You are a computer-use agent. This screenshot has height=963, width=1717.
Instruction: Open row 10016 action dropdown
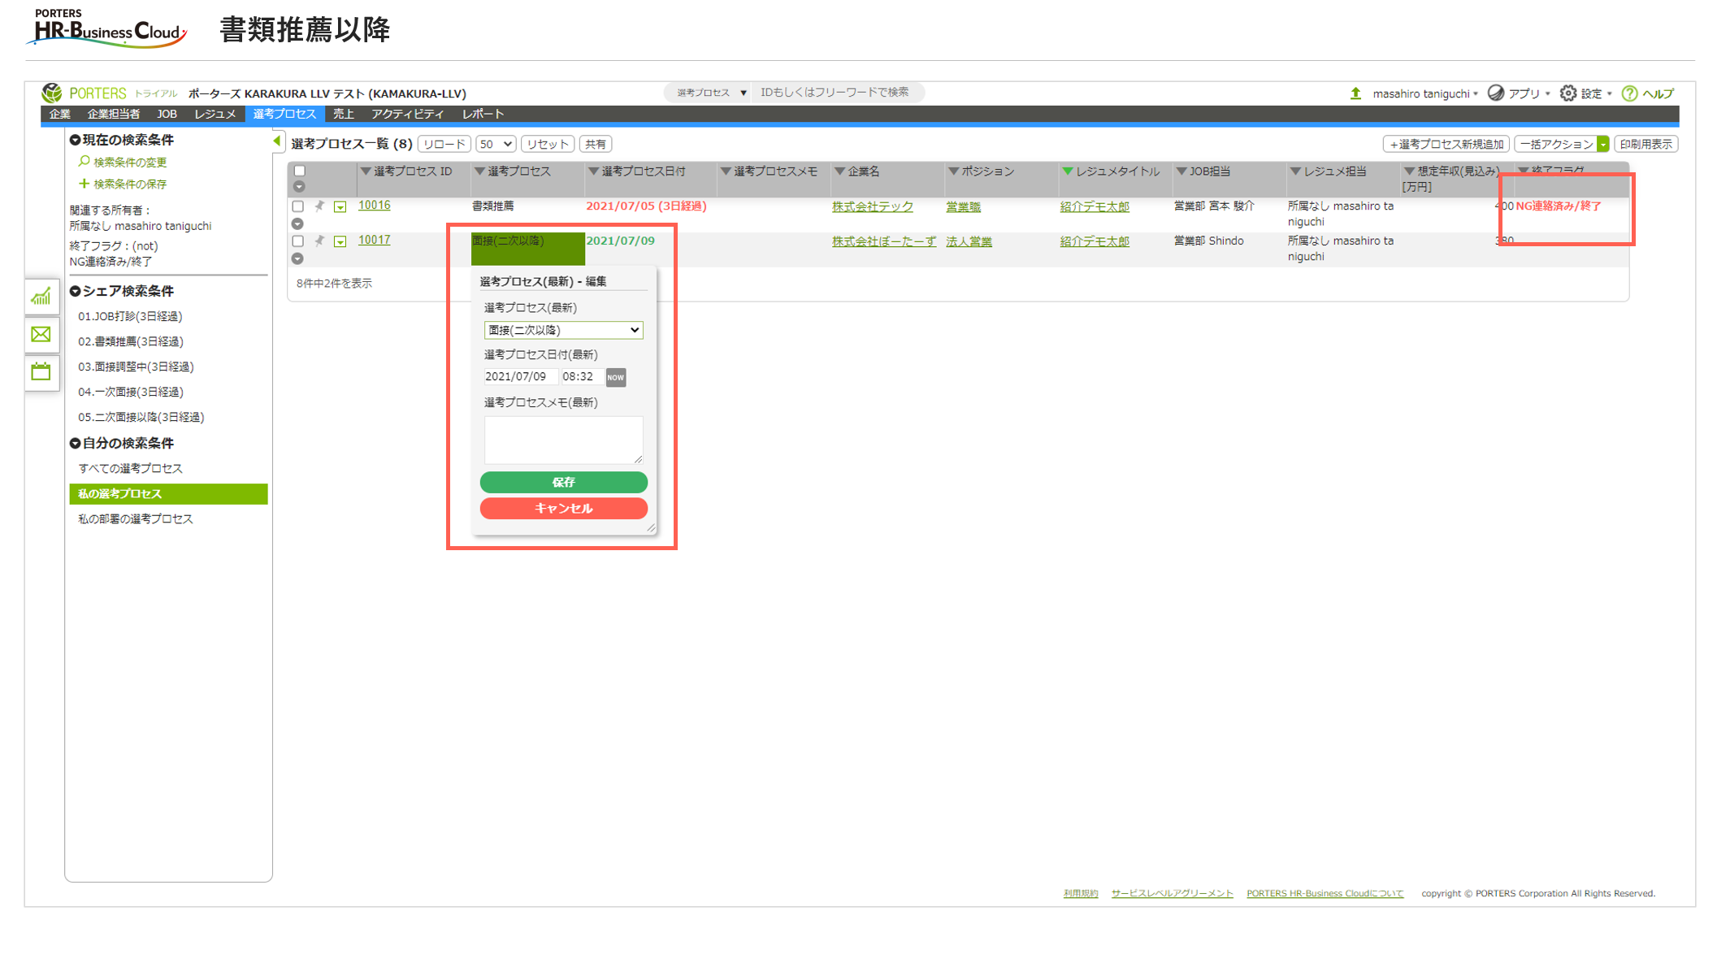340,206
